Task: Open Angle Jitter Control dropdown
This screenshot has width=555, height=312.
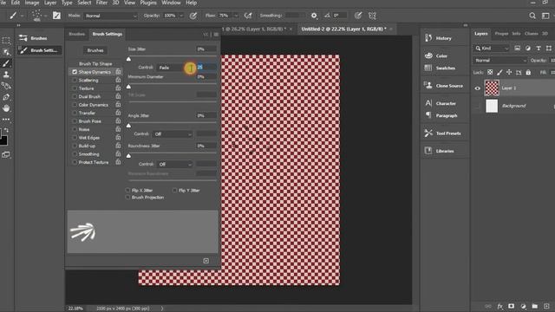Action: click(x=173, y=134)
